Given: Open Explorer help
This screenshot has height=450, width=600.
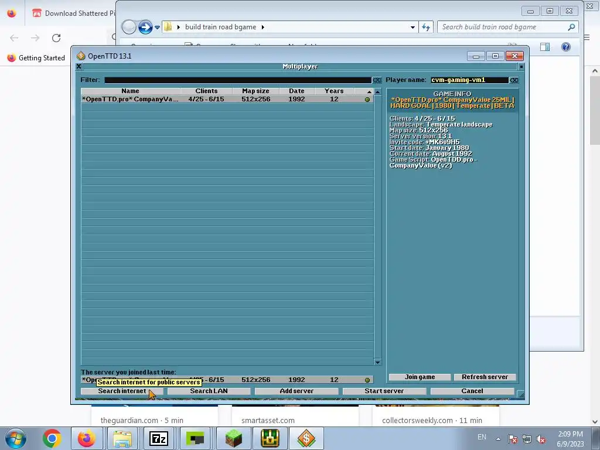Looking at the screenshot, I should coord(565,47).
